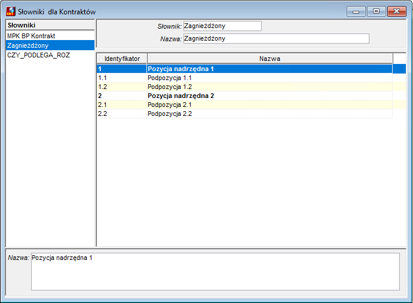Click identifier cell 2
The width and height of the screenshot is (413, 303).
pos(122,96)
